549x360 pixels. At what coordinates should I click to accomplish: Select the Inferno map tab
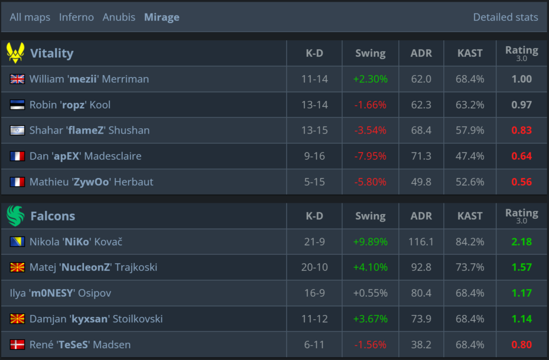[x=76, y=17]
